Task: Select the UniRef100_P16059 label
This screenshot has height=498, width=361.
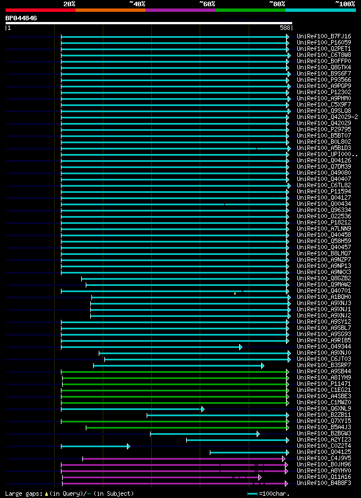Action: [x=324, y=42]
